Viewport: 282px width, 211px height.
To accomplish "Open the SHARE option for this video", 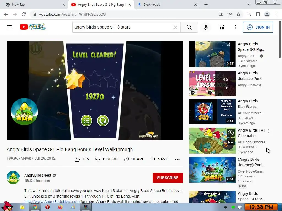I will (134, 159).
